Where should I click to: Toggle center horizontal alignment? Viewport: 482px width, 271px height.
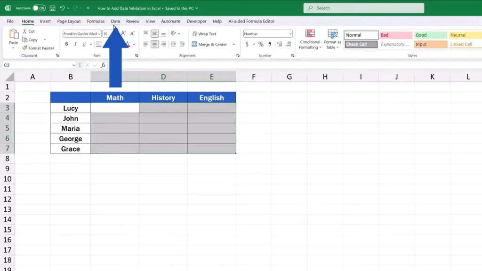point(154,44)
